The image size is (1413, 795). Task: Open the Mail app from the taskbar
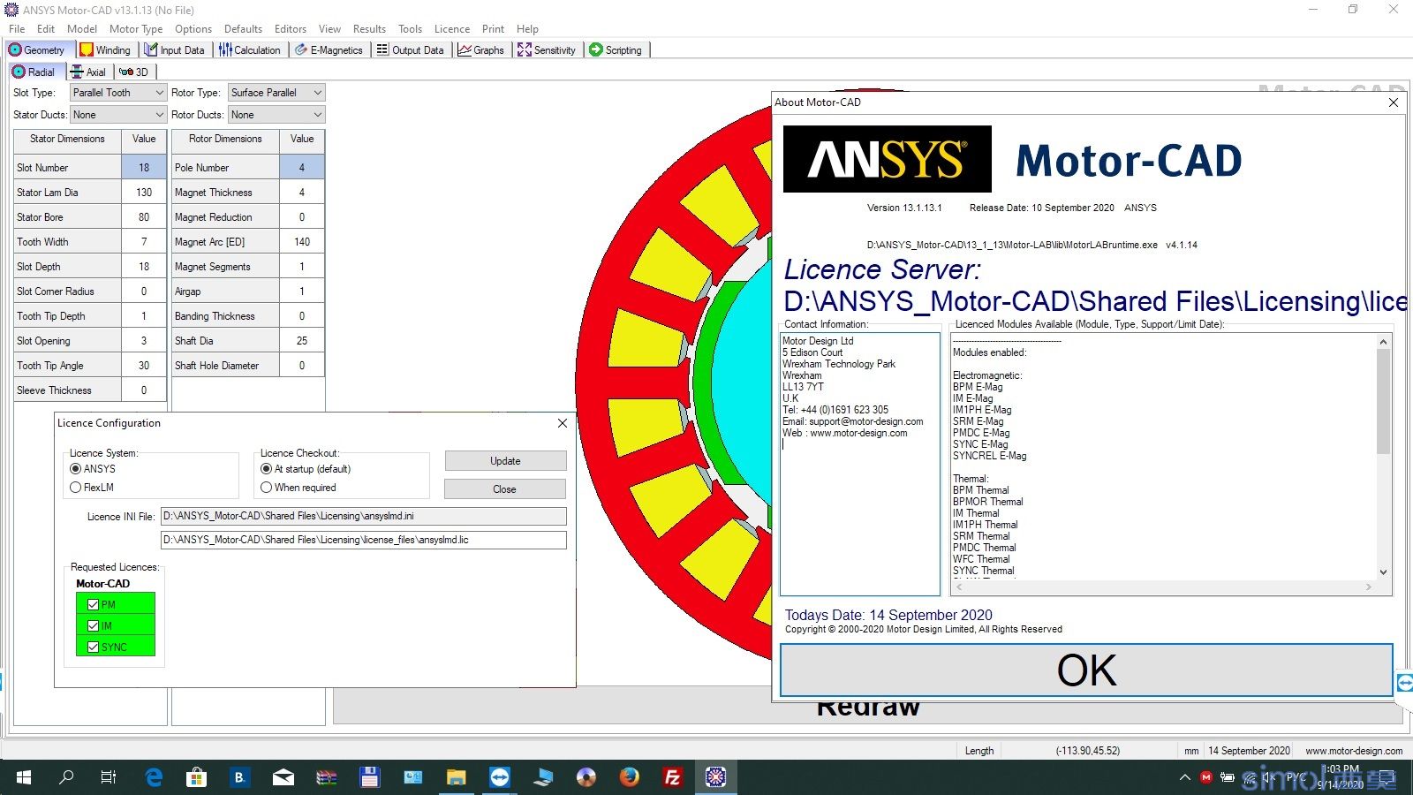coord(283,777)
